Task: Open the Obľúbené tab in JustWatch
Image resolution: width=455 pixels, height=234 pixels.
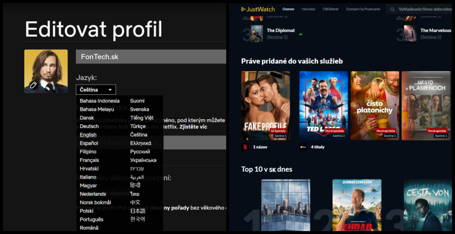Action: pyautogui.click(x=331, y=9)
